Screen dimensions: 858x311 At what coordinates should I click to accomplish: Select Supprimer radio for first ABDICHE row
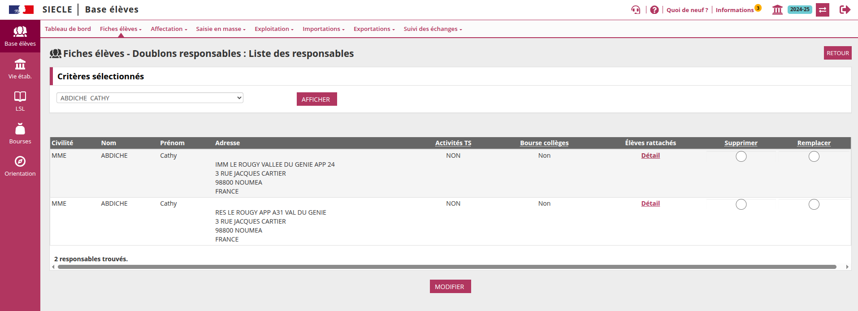(x=741, y=156)
